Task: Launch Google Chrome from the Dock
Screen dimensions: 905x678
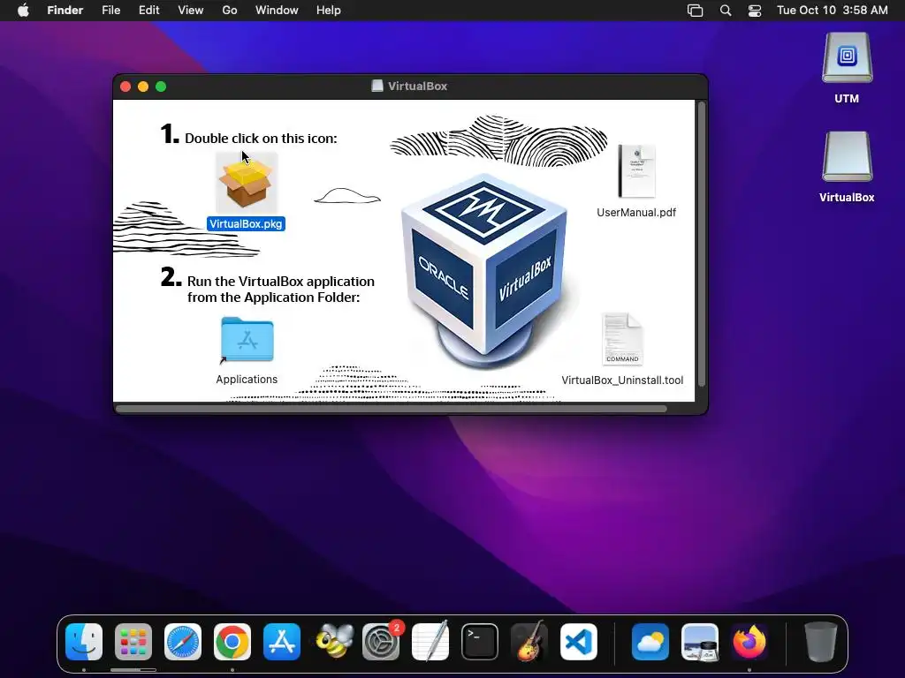Action: 232,642
